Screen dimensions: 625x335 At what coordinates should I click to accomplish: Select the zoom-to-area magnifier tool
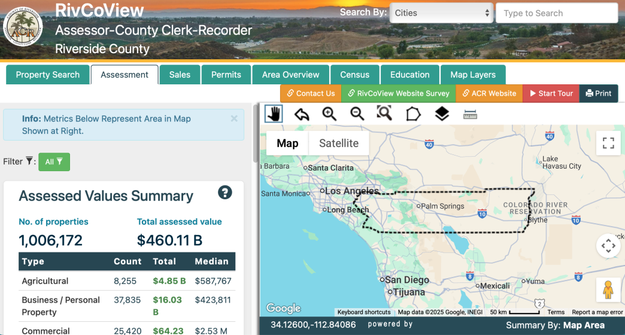[x=384, y=113]
